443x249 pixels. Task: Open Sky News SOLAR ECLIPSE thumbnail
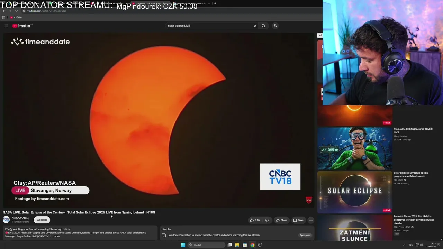click(355, 192)
